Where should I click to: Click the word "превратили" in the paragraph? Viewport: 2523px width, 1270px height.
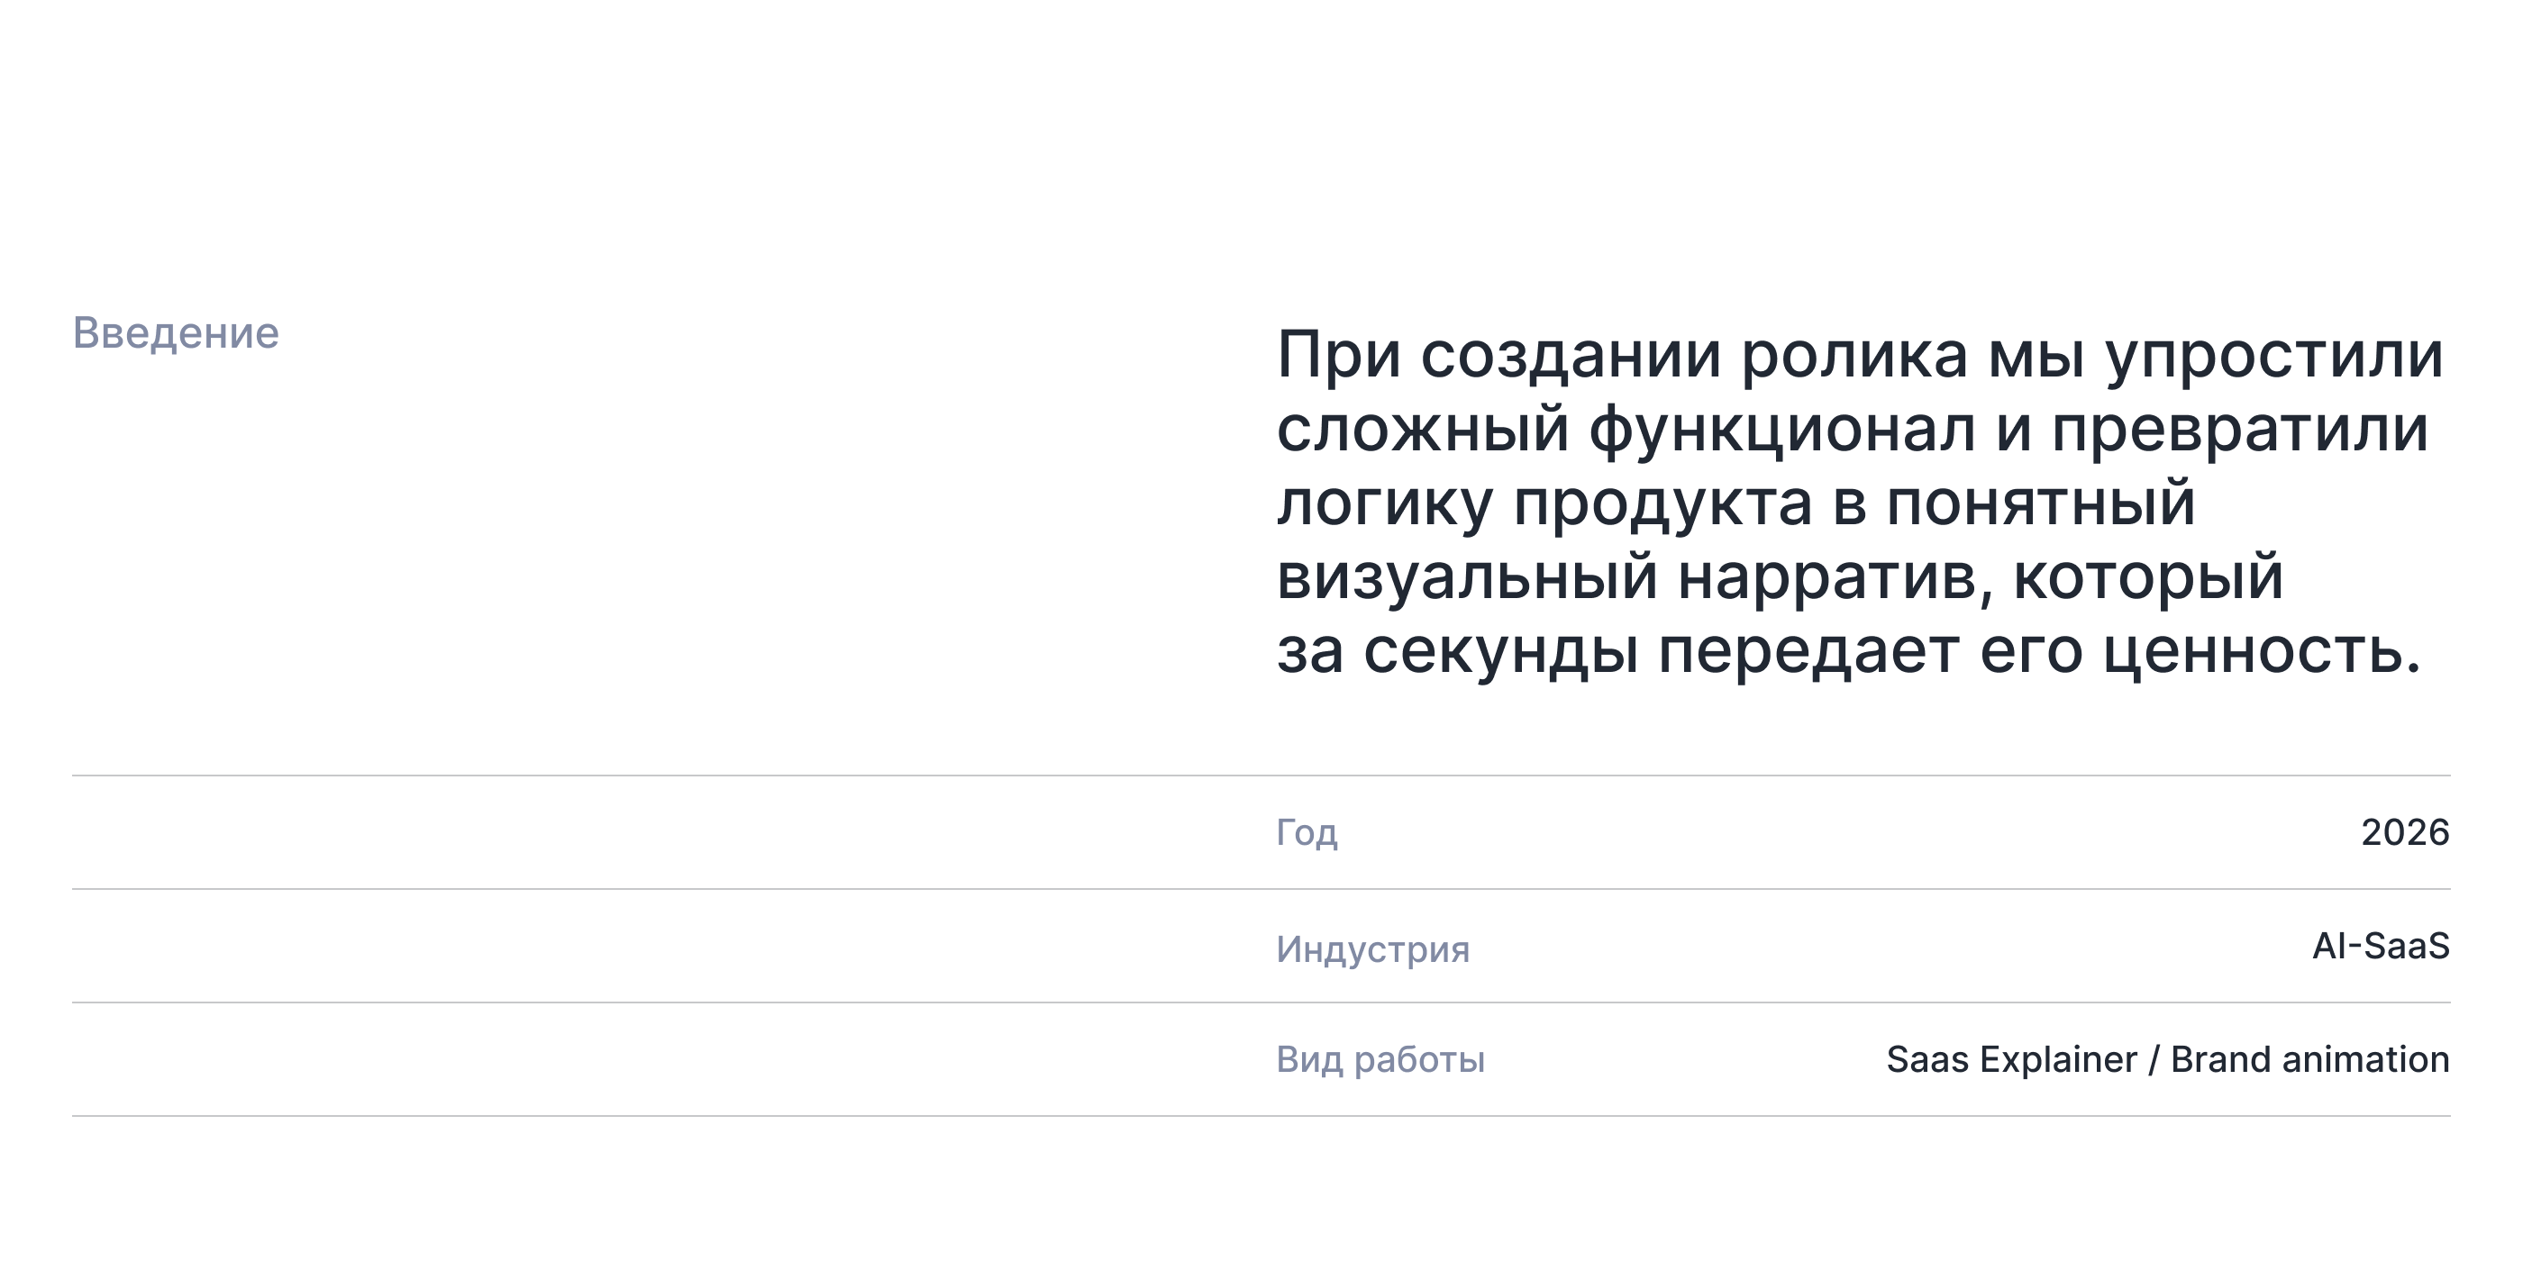(x=2240, y=431)
